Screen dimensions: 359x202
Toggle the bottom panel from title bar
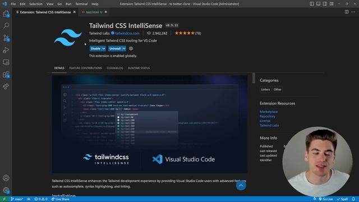pos(318,4)
